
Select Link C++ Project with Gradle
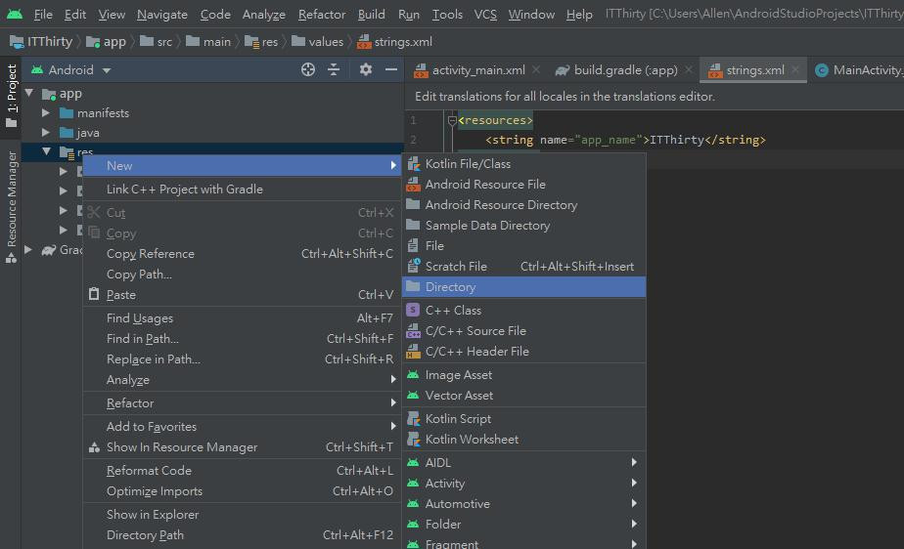243,189
